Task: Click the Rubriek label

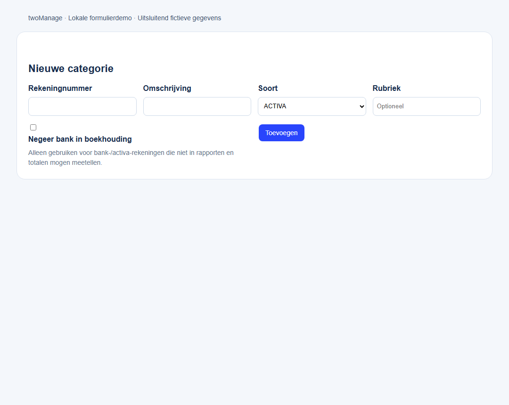Action: coord(386,88)
